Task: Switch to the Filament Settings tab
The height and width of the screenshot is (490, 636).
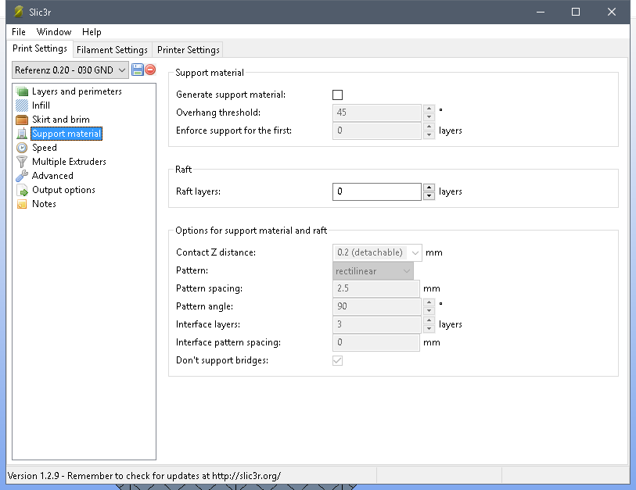Action: (x=112, y=50)
